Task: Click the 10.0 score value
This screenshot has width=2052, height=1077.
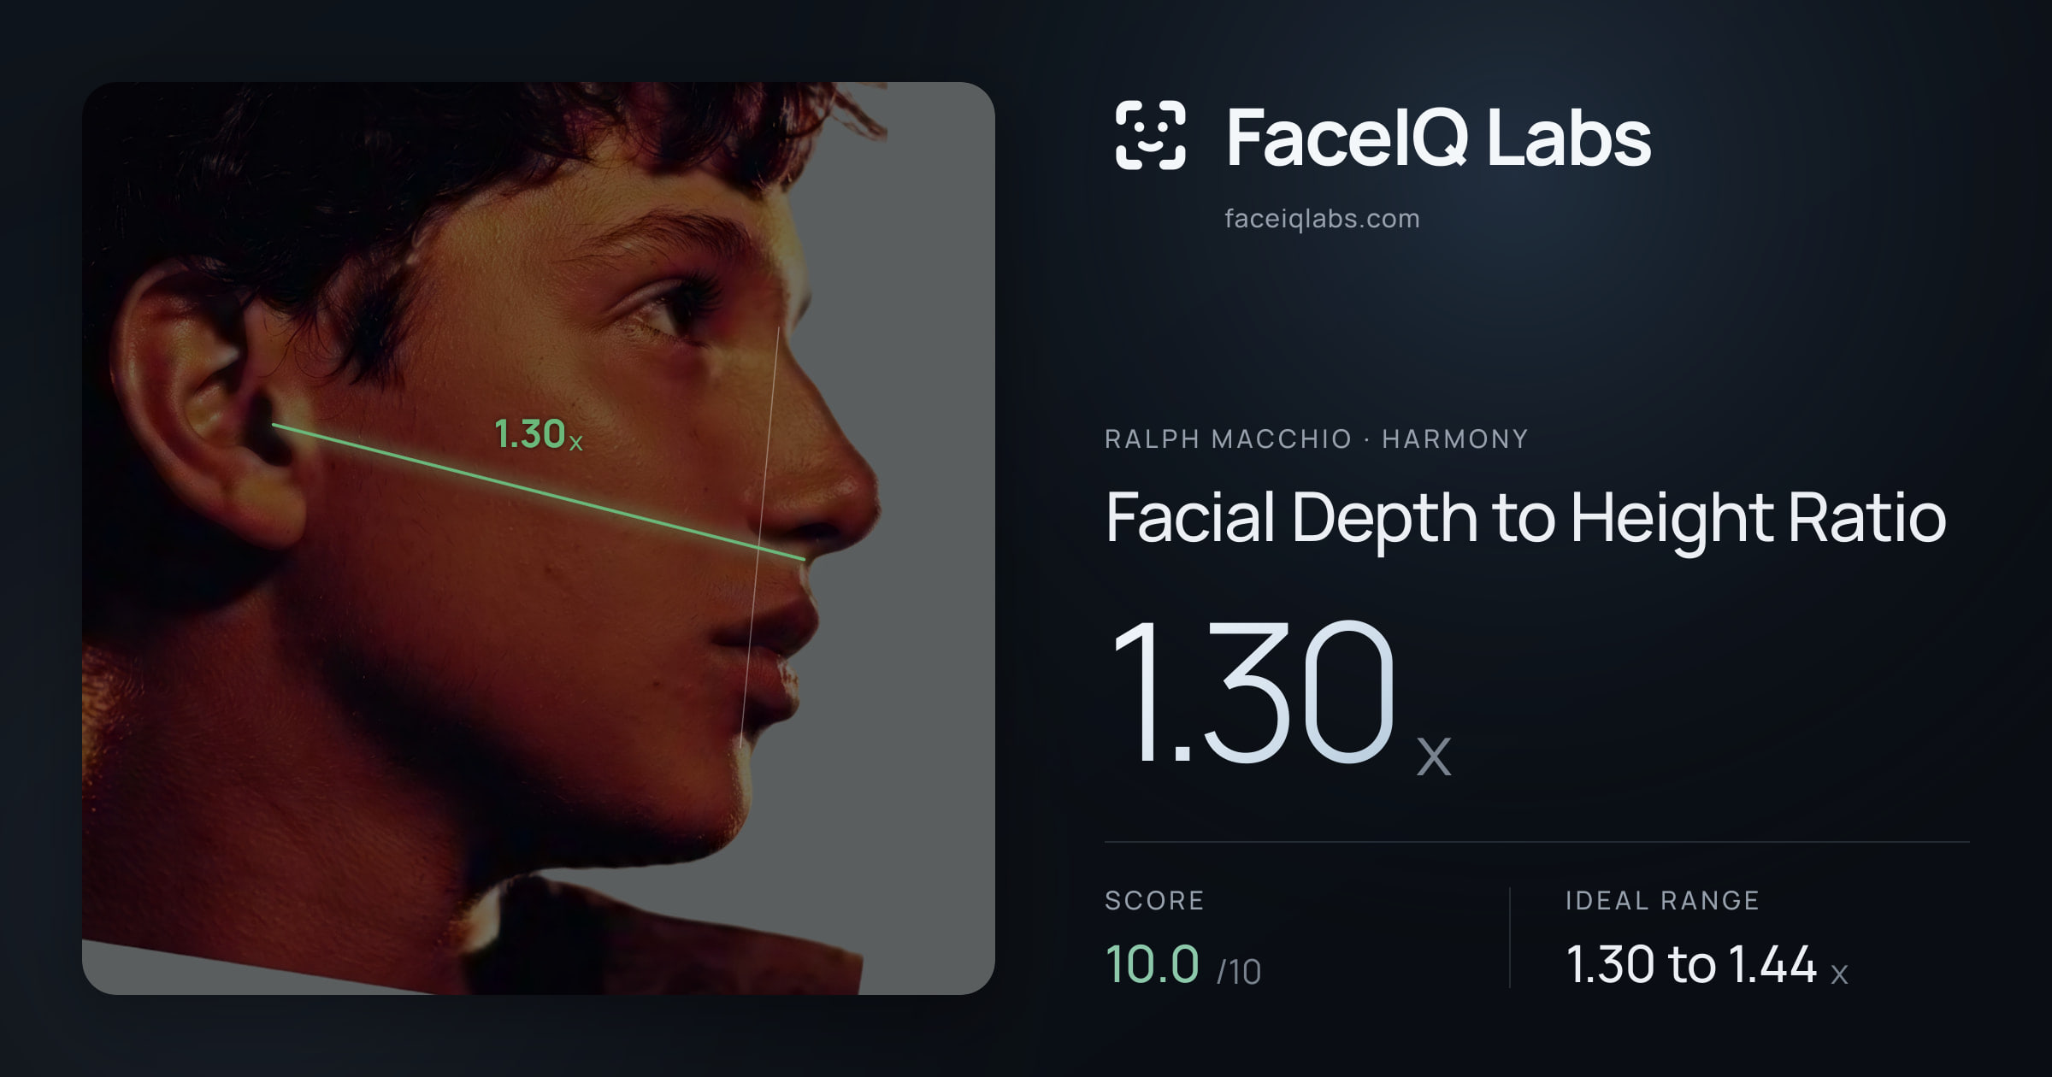Action: [x=1153, y=964]
